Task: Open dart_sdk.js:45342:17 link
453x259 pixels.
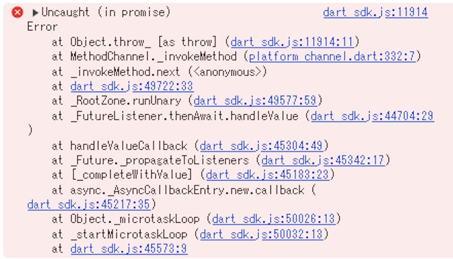Action: pos(323,160)
